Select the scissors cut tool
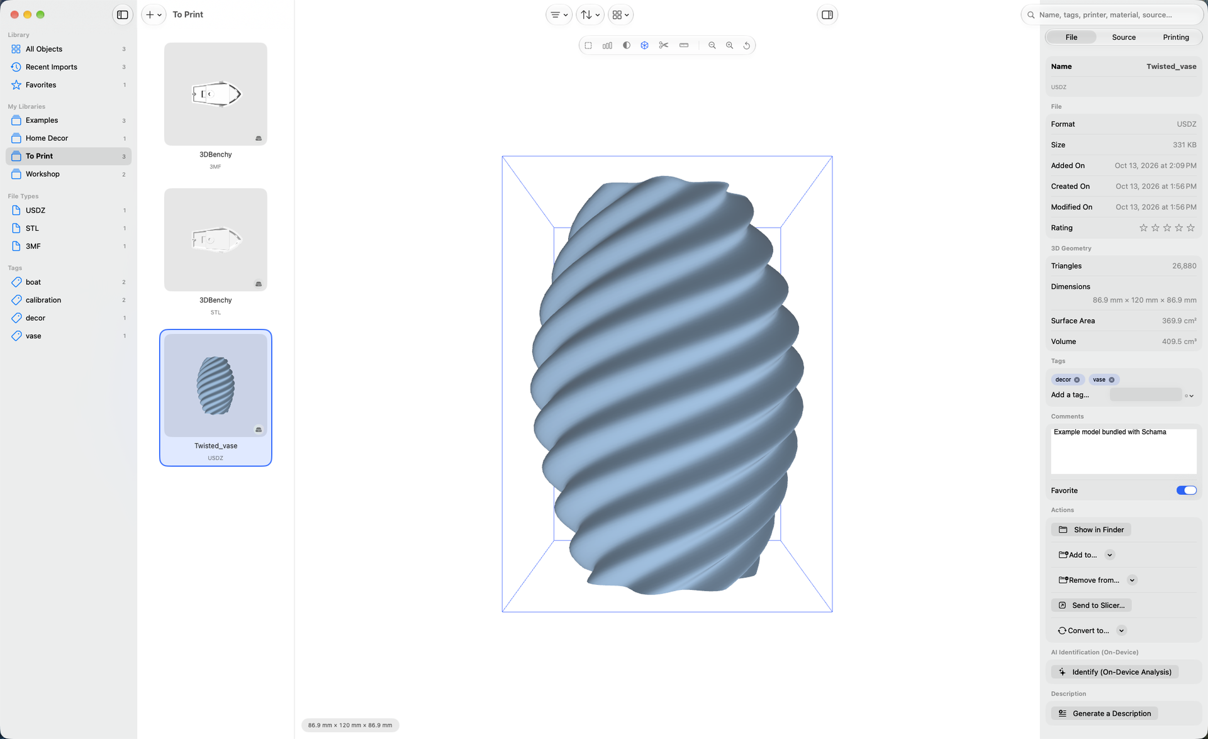1208x739 pixels. coord(663,45)
